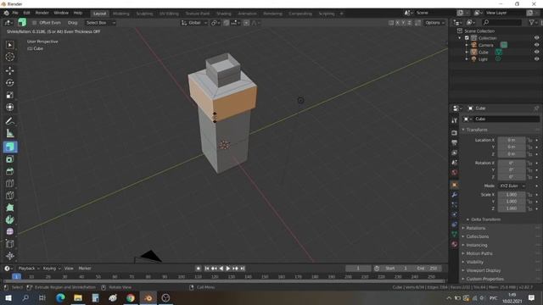Toggle Offset Even checkbox
The width and height of the screenshot is (543, 305).
pos(34,23)
